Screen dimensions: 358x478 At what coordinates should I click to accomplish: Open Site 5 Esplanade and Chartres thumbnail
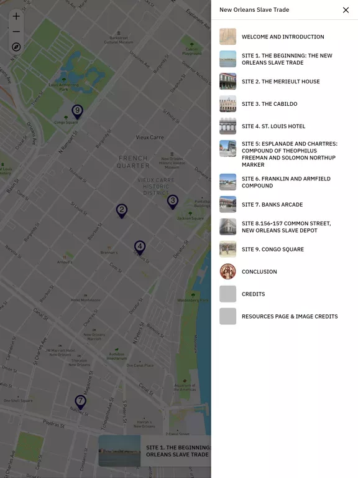click(x=227, y=149)
